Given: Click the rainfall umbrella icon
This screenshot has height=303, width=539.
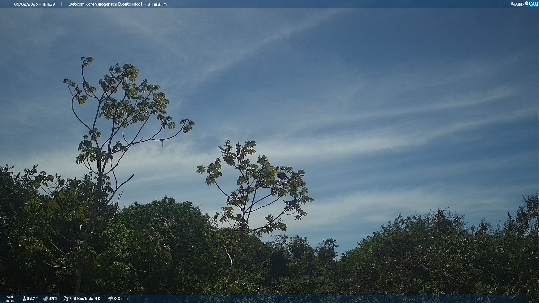Looking at the screenshot, I should (x=110, y=299).
